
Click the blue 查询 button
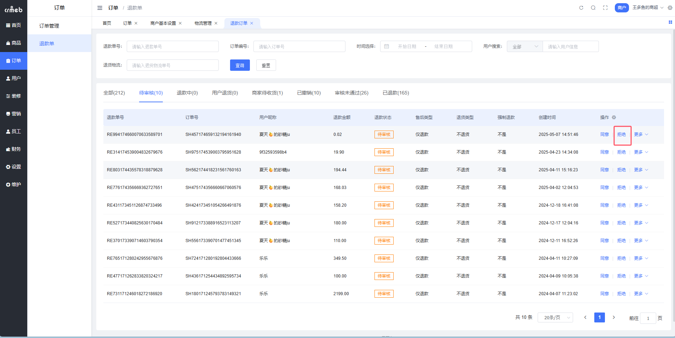click(240, 65)
